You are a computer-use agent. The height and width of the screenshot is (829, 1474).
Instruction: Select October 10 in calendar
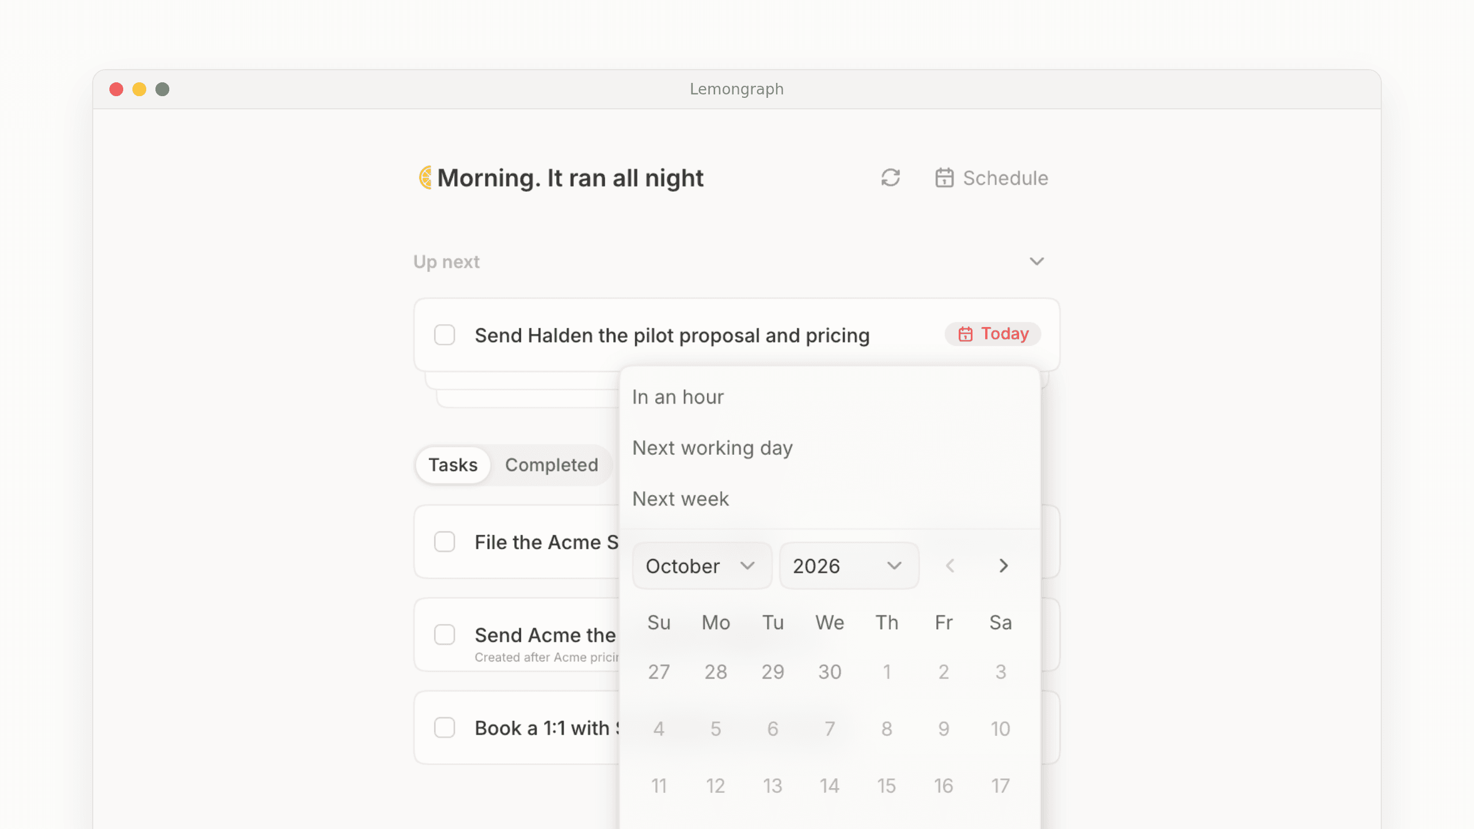(1001, 729)
